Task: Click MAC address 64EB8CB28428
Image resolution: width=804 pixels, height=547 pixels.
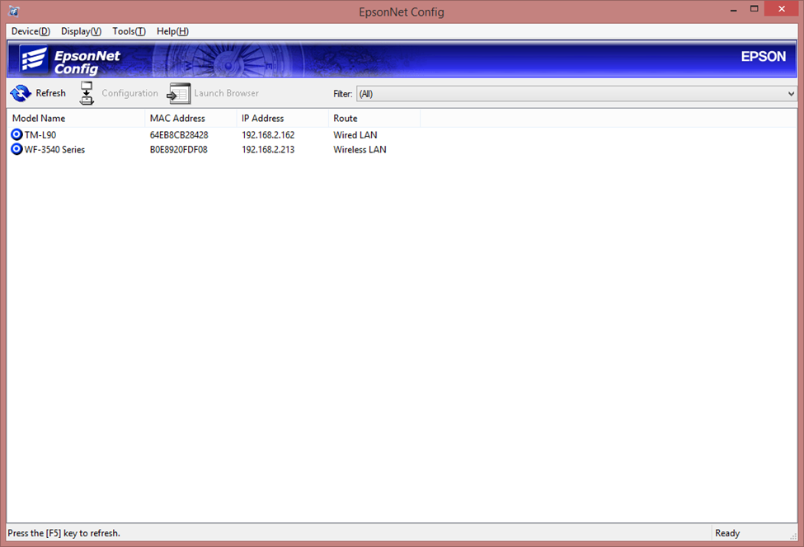Action: [x=179, y=135]
